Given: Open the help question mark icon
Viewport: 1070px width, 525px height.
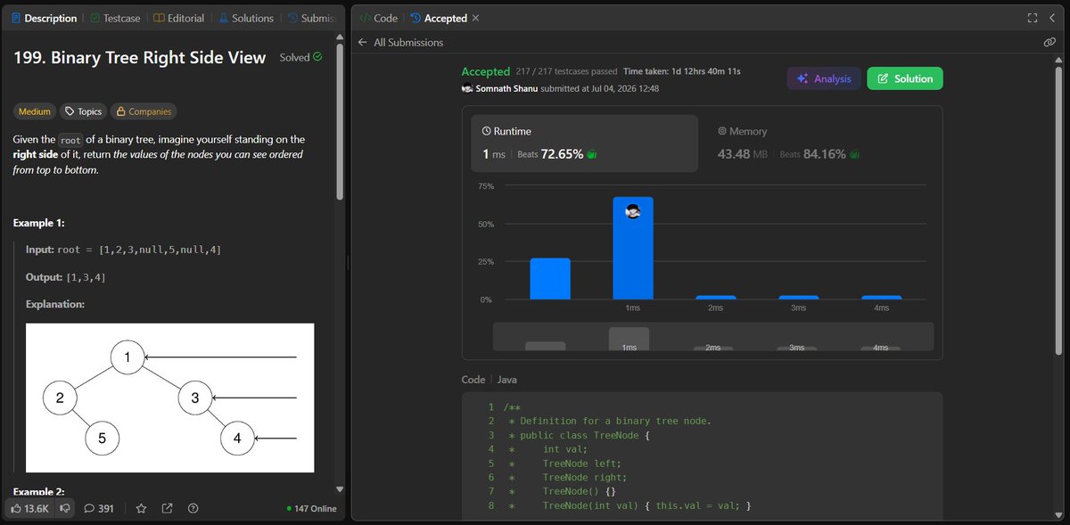Looking at the screenshot, I should pyautogui.click(x=193, y=508).
